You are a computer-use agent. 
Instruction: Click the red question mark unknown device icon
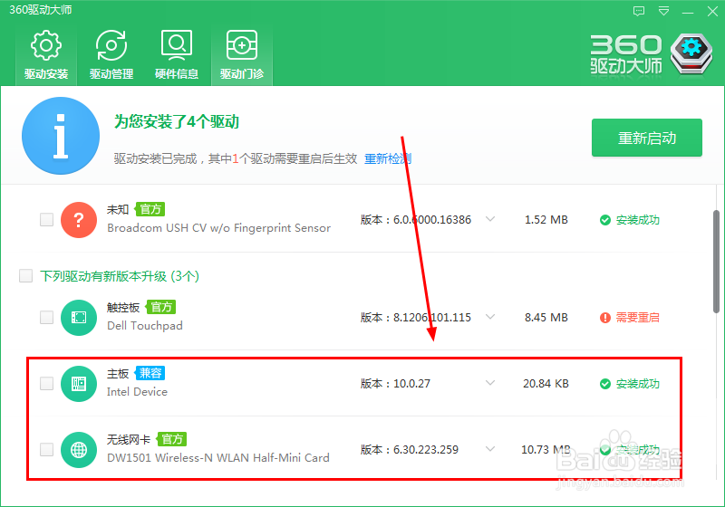pyautogui.click(x=79, y=220)
